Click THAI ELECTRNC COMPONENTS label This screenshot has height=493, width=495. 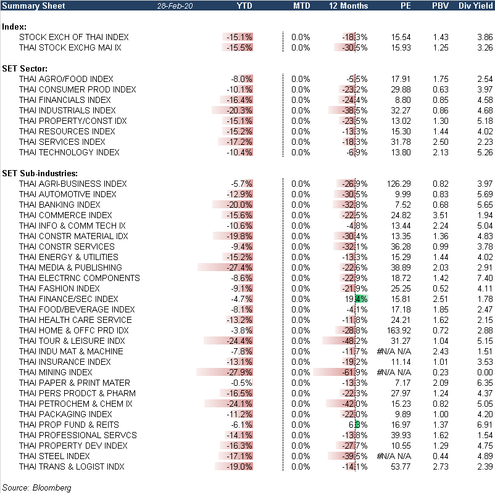click(79, 278)
